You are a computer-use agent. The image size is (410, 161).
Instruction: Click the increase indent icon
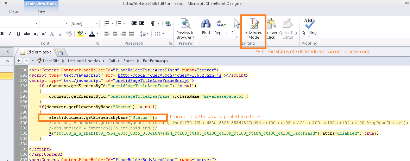(142, 24)
